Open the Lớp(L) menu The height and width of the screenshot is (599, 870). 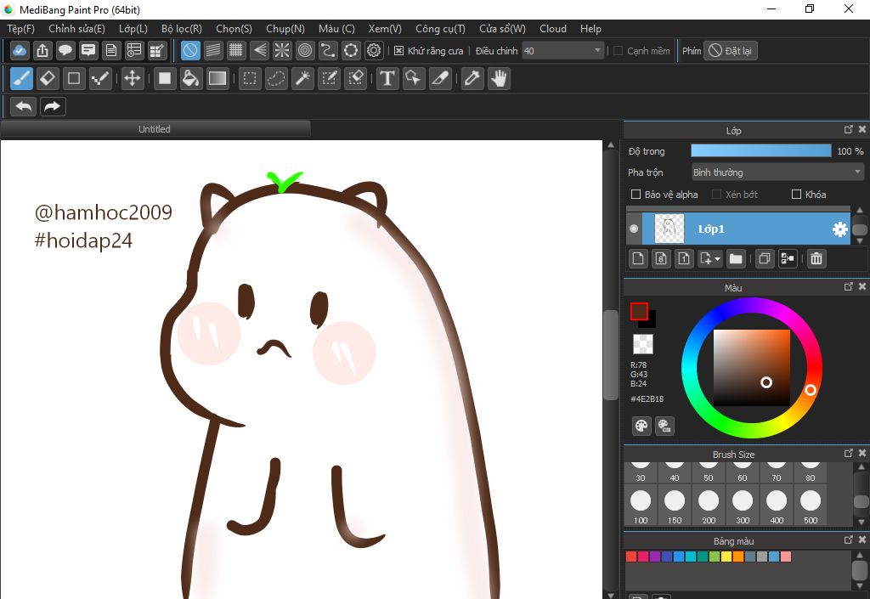pyautogui.click(x=133, y=29)
